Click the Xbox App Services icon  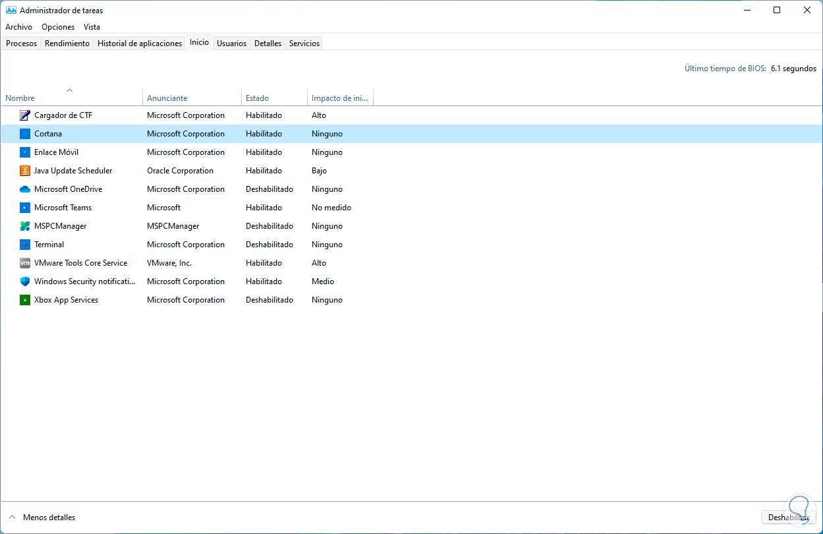click(x=25, y=300)
